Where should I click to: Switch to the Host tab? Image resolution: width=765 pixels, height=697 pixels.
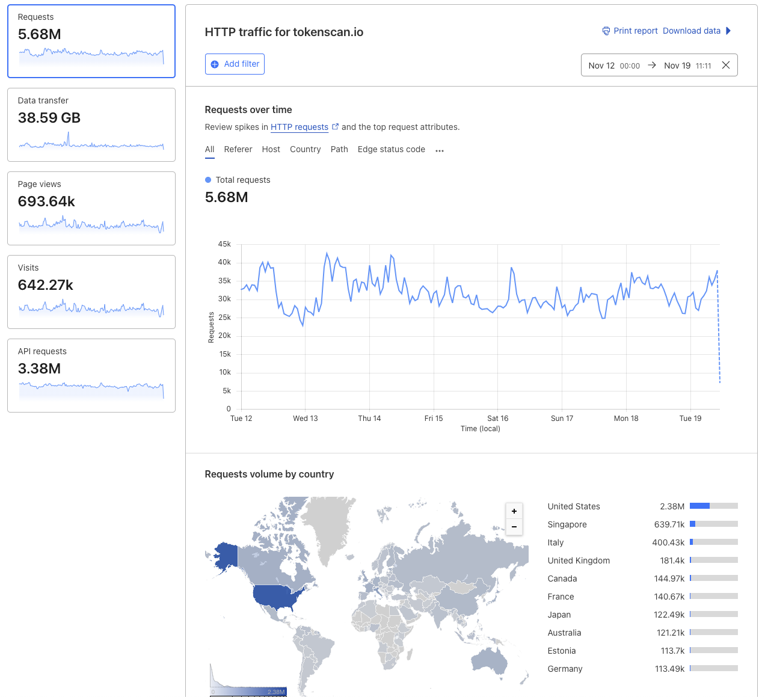pos(271,149)
